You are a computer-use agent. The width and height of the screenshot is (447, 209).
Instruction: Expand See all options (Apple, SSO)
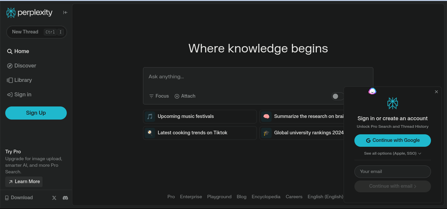tap(393, 153)
